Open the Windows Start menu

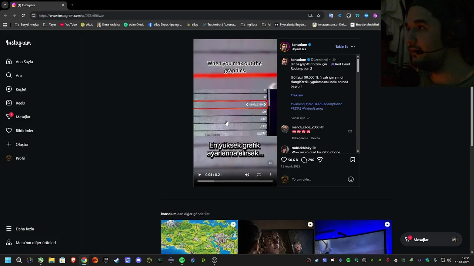(x=8, y=260)
